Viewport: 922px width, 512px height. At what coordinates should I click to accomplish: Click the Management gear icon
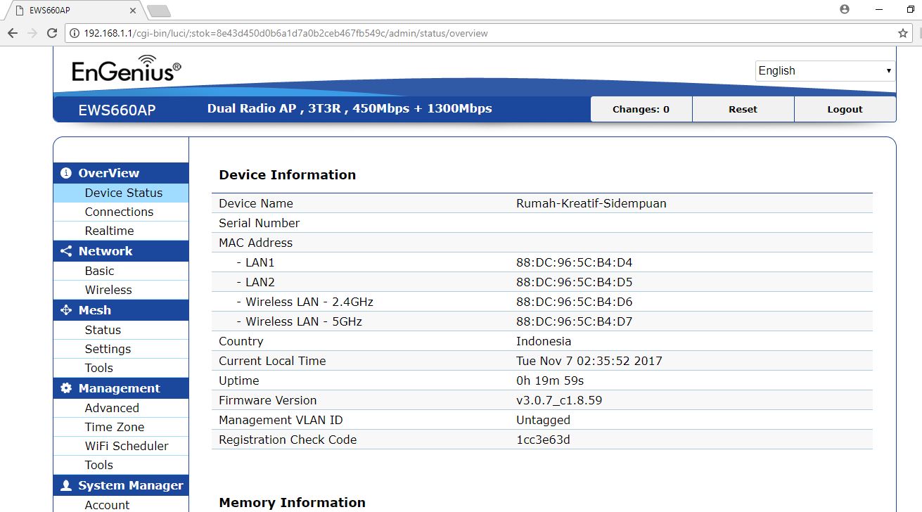tap(66, 388)
